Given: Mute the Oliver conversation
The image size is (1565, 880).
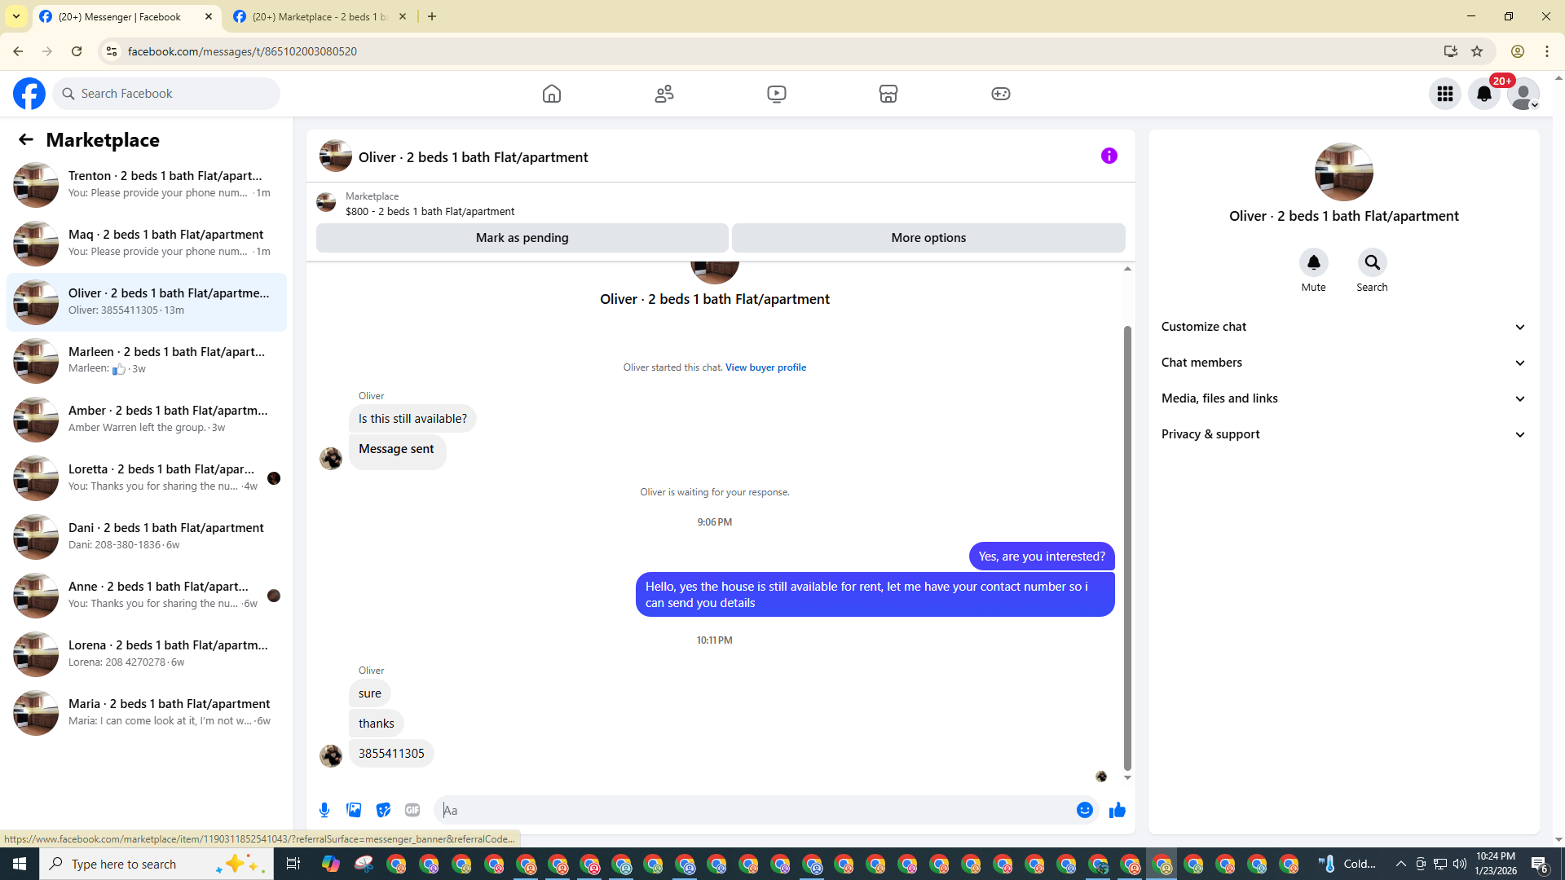Looking at the screenshot, I should 1313,263.
